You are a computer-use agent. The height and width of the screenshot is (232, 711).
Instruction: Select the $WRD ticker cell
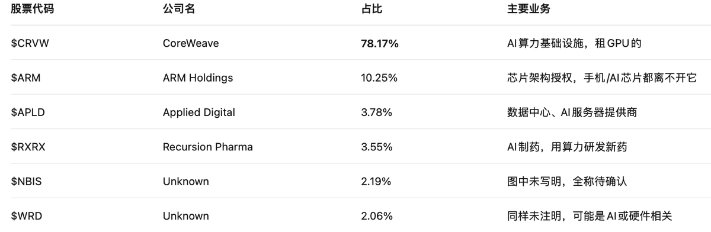click(27, 216)
